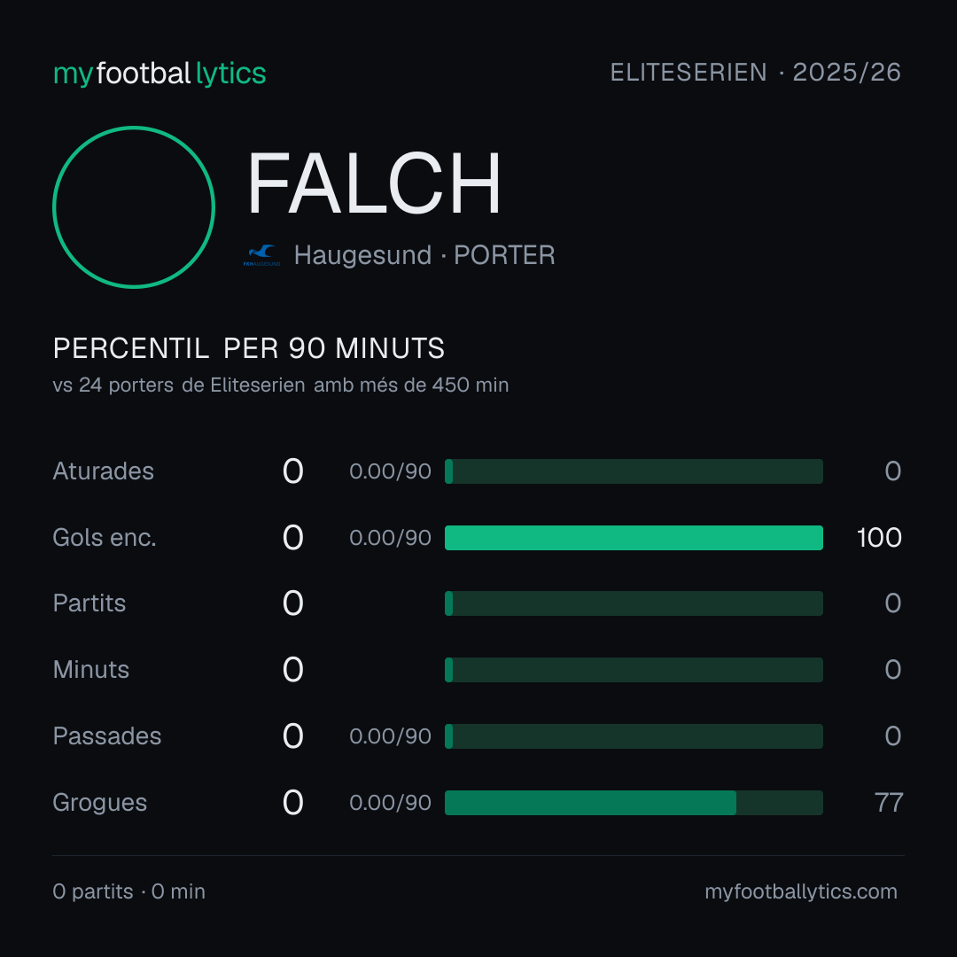Select the Aturades stat label
The image size is (957, 957).
click(x=103, y=471)
